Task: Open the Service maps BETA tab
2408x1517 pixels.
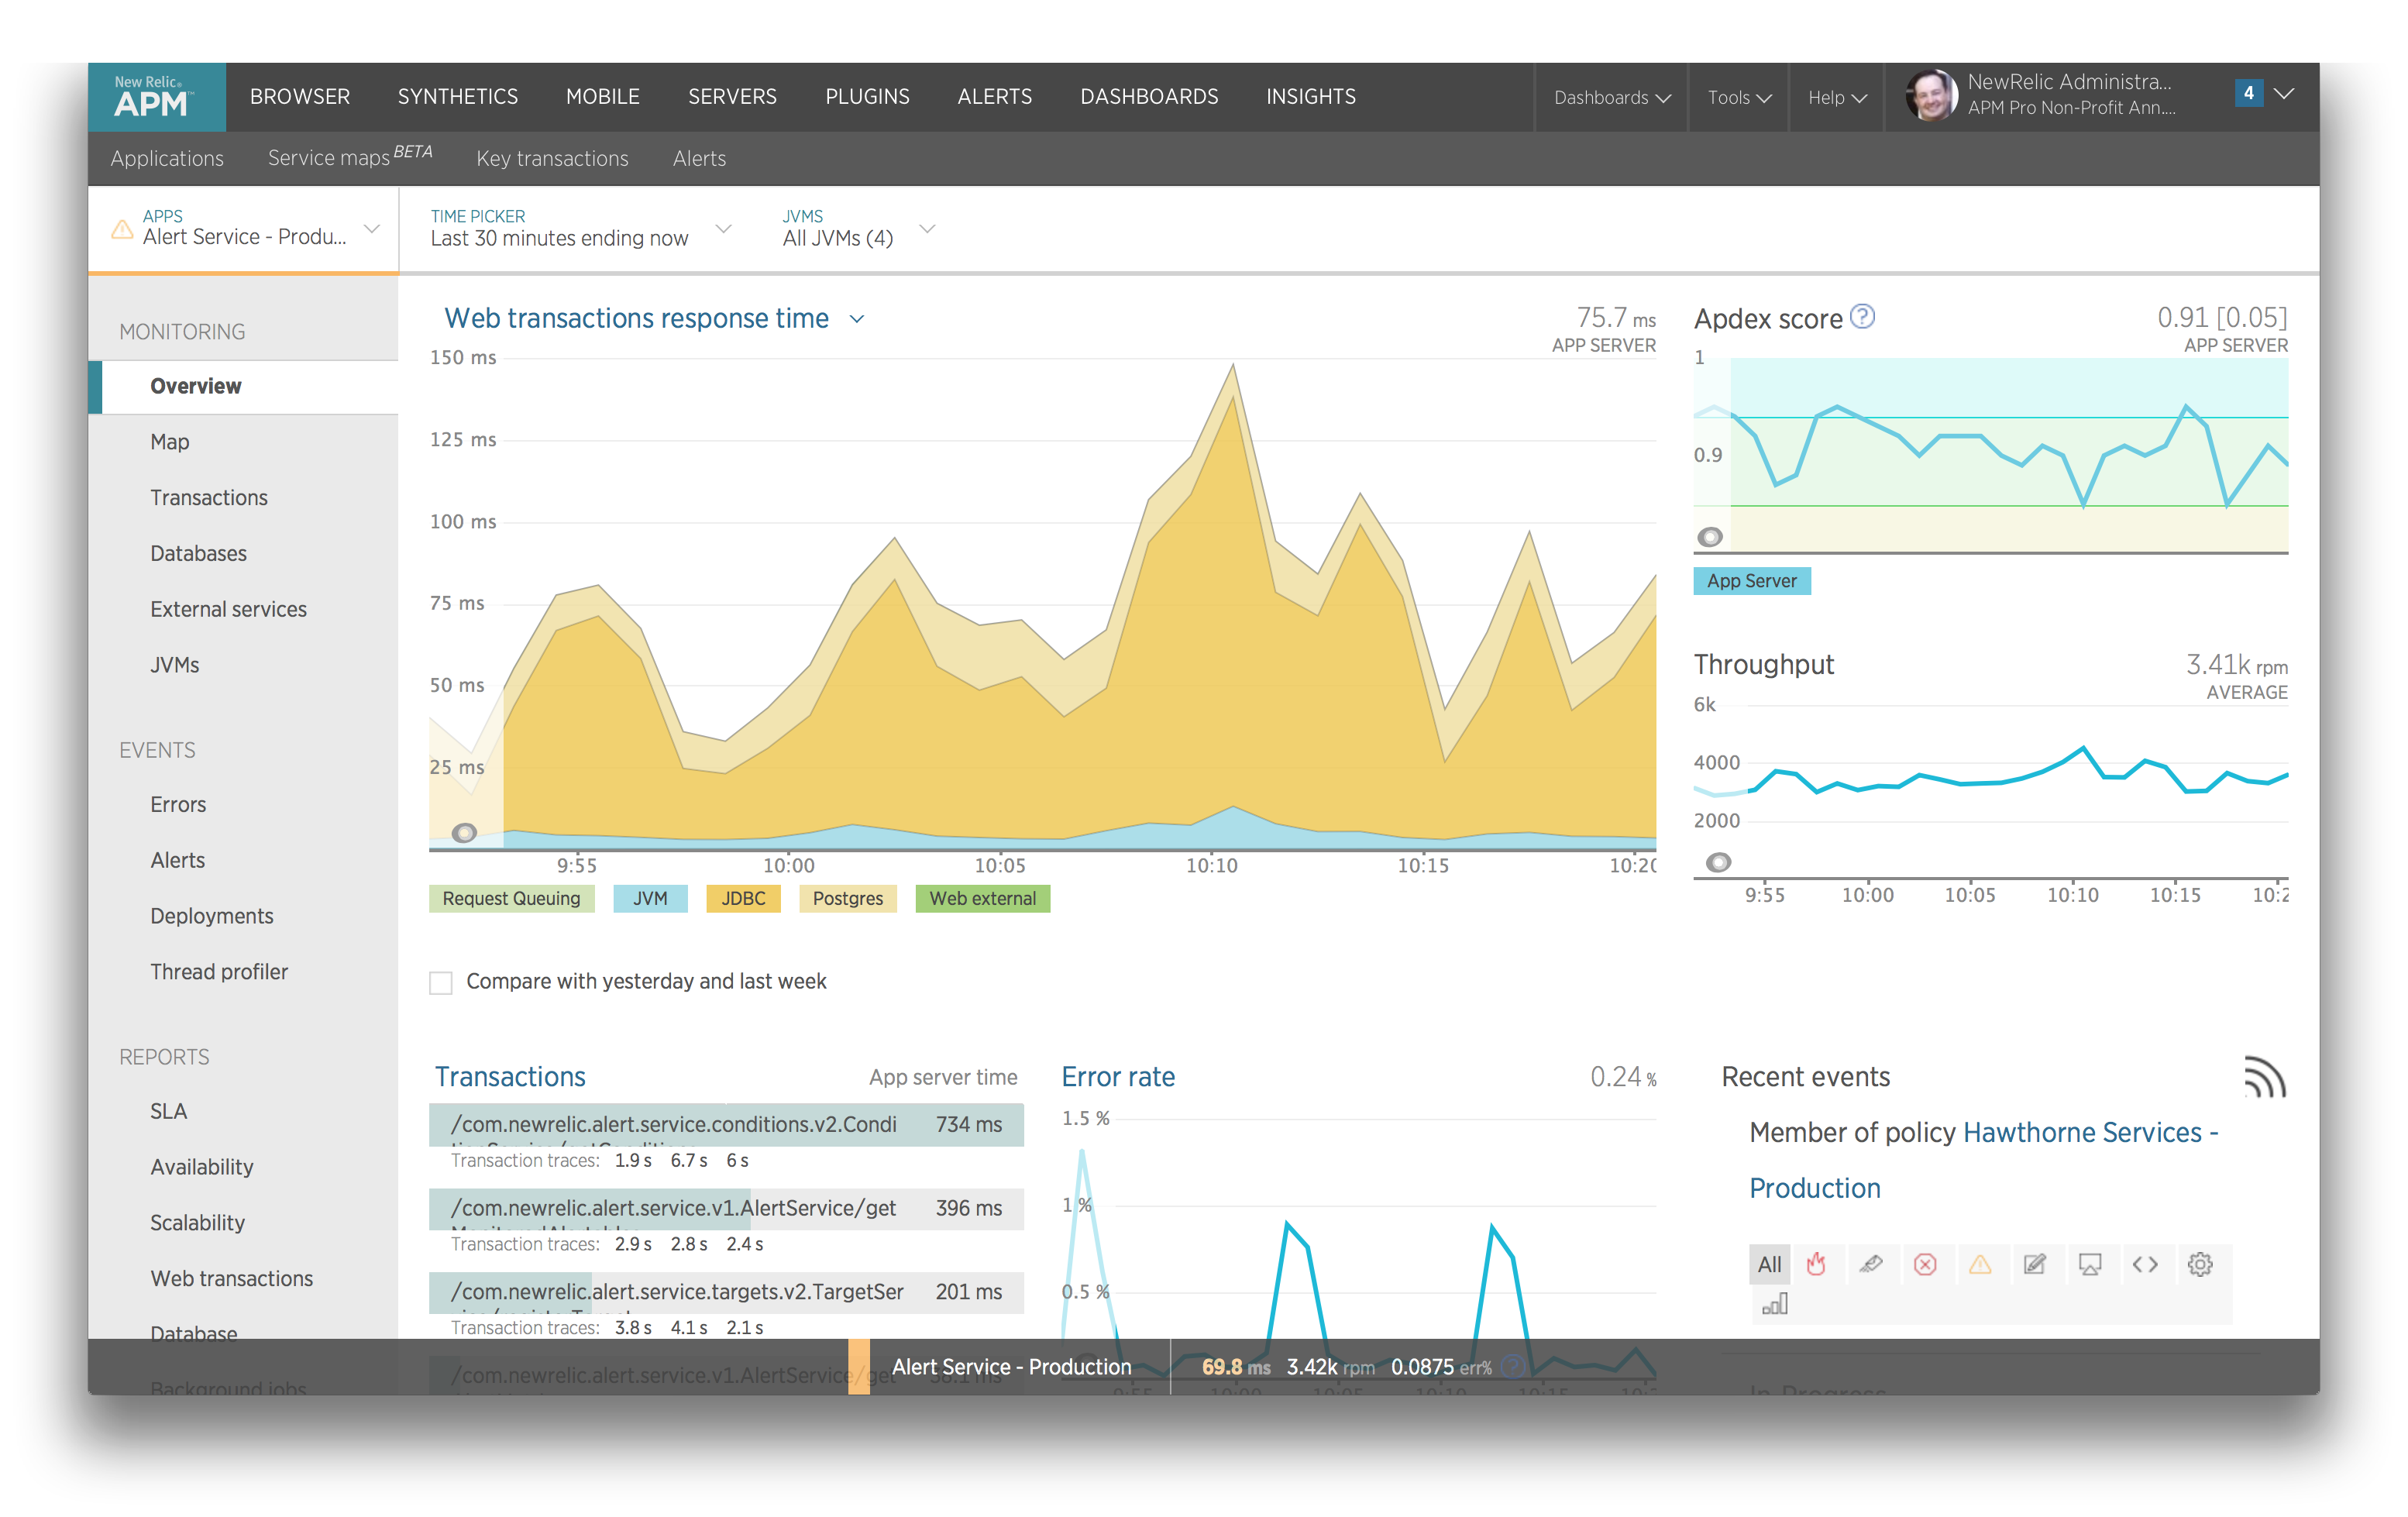Action: pos(350,157)
